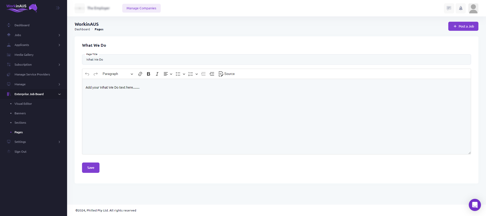The image size is (486, 216).
Task: Open the chat support widget
Action: [x=475, y=205]
